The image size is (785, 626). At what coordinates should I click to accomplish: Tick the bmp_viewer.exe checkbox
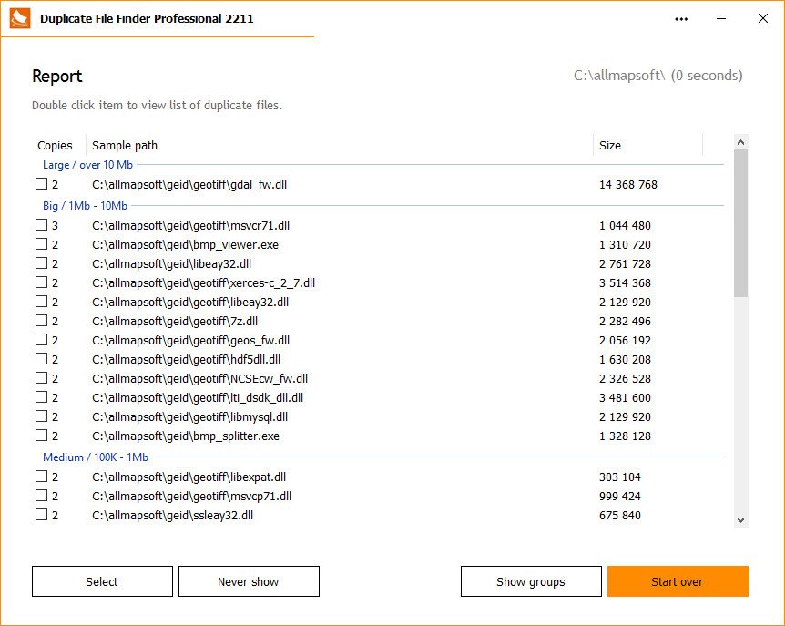pos(42,244)
